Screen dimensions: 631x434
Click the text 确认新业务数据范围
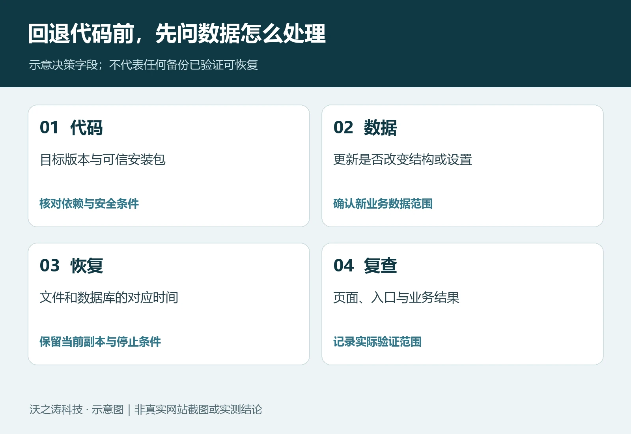[x=383, y=204]
